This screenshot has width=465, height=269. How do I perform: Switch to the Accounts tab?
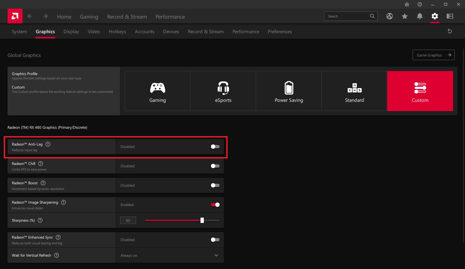[145, 31]
